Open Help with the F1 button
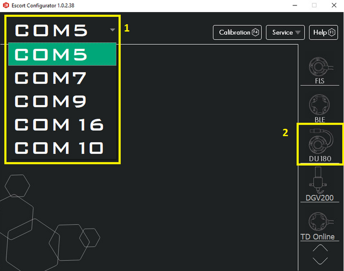This screenshot has width=344, height=271. tap(323, 33)
